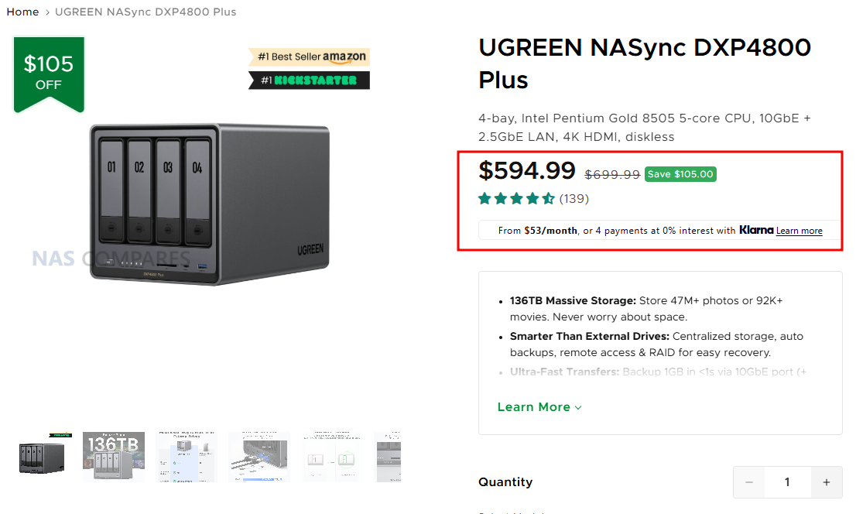The width and height of the screenshot is (856, 514).
Task: Select the fifth gallery thumbnail
Action: 332,457
